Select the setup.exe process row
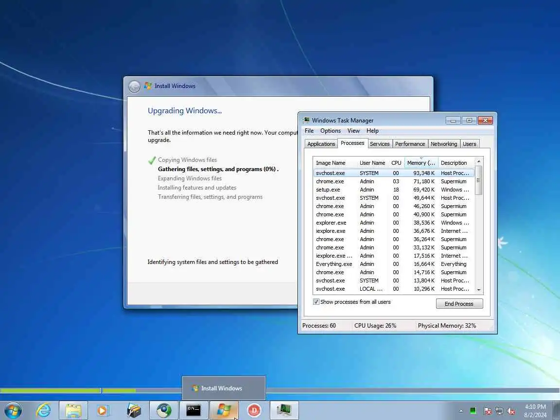 (394, 190)
